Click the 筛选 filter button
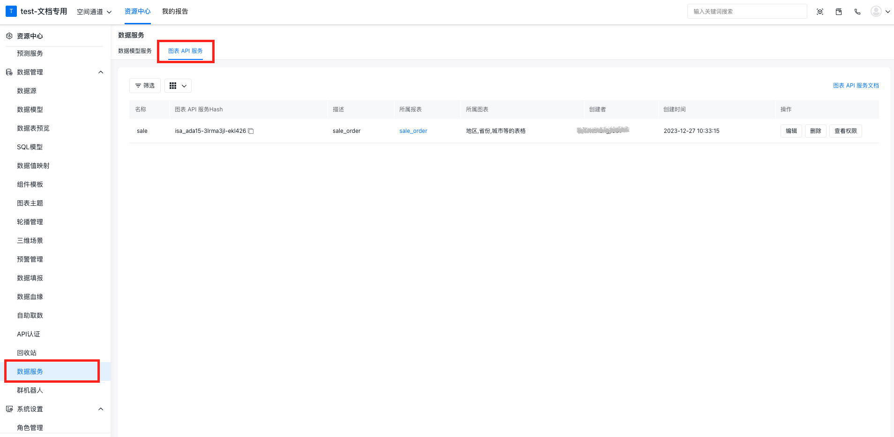This screenshot has height=437, width=894. point(145,86)
